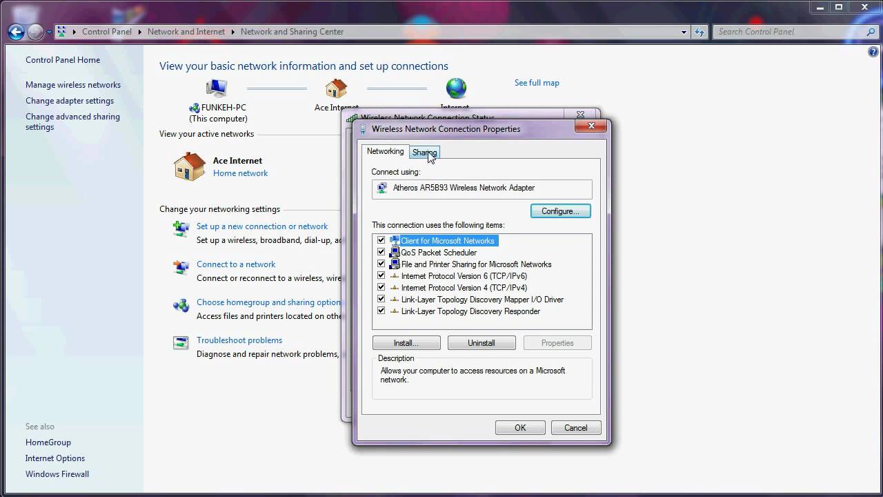883x497 pixels.
Task: Click the File and Printer Sharing icon
Action: click(395, 264)
